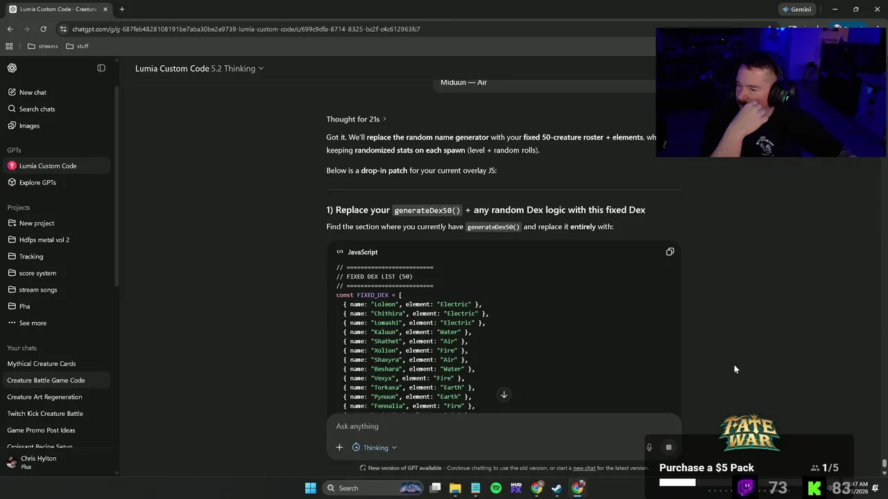Open the Windows Start menu
Image resolution: width=888 pixels, height=499 pixels.
[x=310, y=488]
